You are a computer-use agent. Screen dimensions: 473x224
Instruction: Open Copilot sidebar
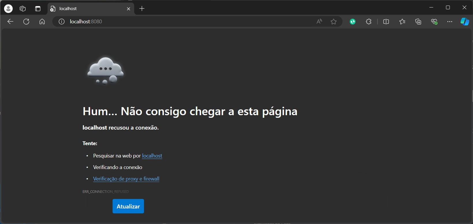[x=465, y=22]
